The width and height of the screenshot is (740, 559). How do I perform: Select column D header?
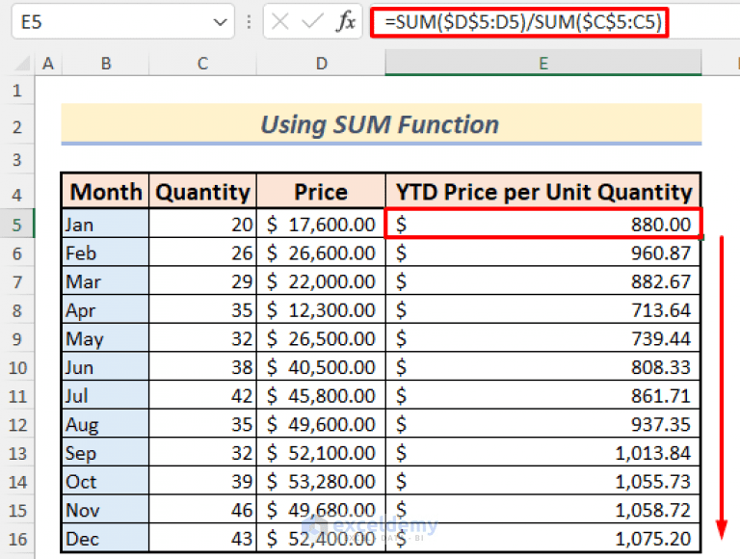[x=322, y=64]
